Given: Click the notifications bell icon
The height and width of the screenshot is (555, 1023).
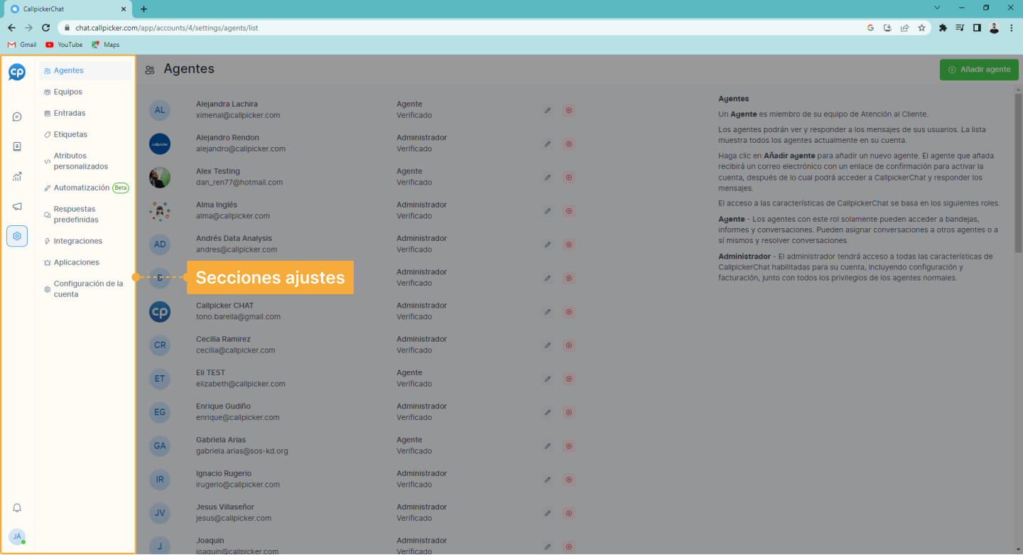Looking at the screenshot, I should (17, 507).
